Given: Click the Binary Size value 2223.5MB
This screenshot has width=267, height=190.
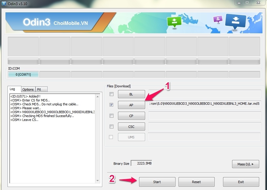Looking at the screenshot, I should [141, 163].
